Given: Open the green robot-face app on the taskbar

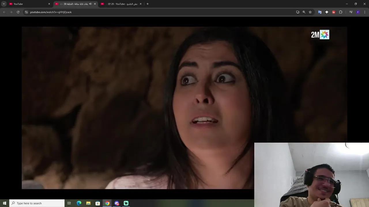Looking at the screenshot, I should pos(126,203).
